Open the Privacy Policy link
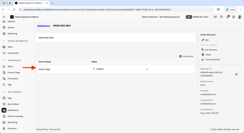 [x=42, y=129]
